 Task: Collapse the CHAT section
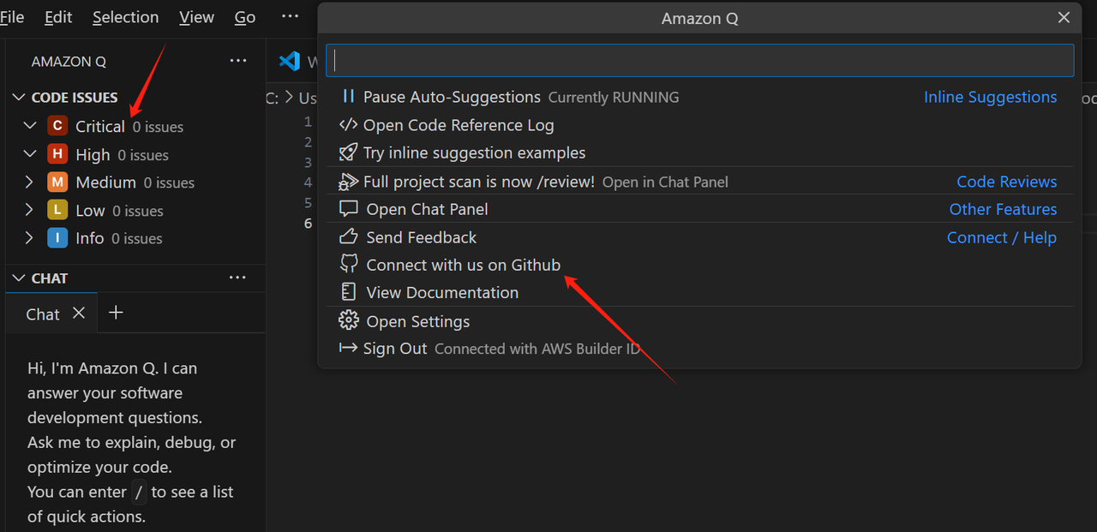[19, 278]
